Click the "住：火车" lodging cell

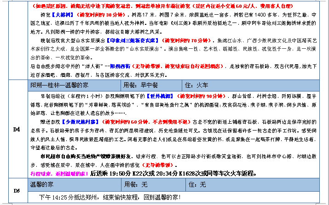[x=251, y=85]
